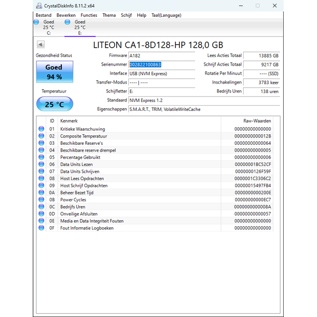Click the Raw-Waarden column header

pos(247,121)
